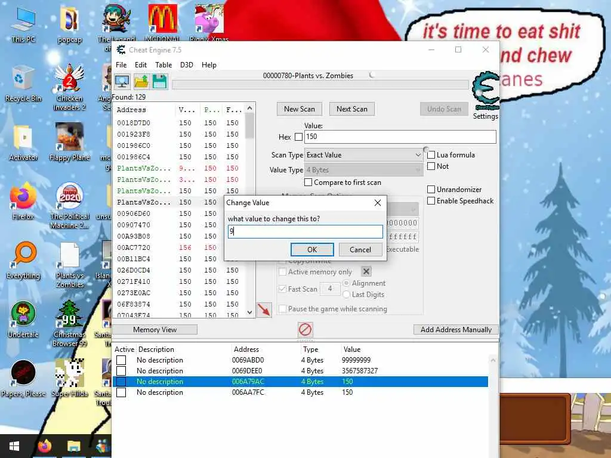Click the found-list scrollbar down arrow
The height and width of the screenshot is (458, 611).
click(x=250, y=312)
